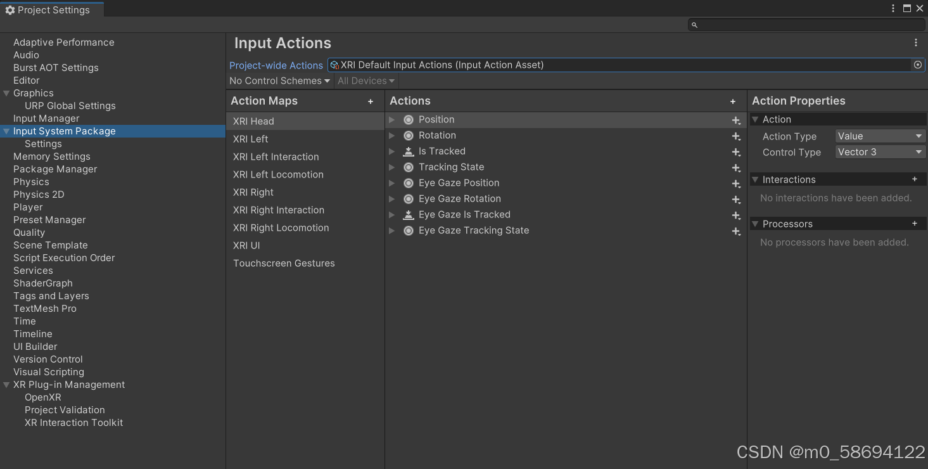Open the Input Actions panel options menu

click(916, 42)
